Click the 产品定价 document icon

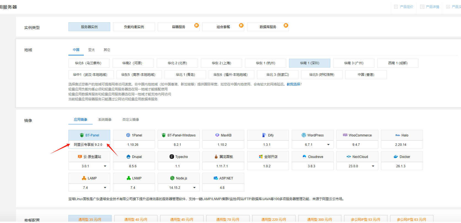[396, 7]
